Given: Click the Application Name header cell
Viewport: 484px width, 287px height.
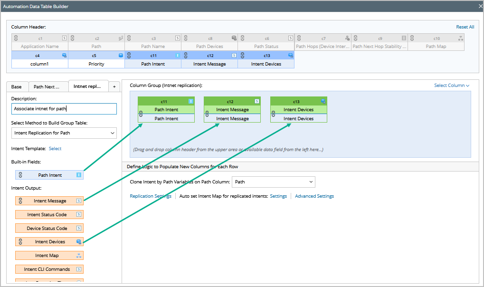Looking at the screenshot, I should [40, 47].
